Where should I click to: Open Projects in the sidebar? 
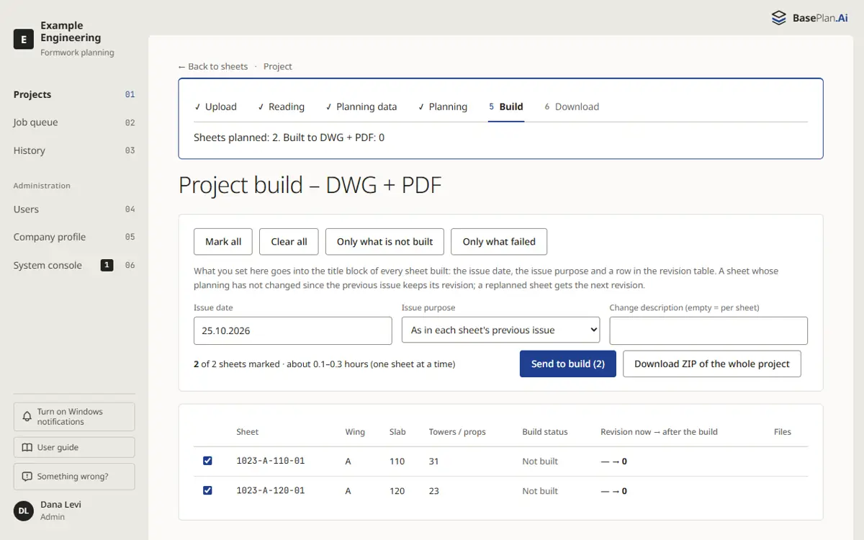tap(74, 94)
